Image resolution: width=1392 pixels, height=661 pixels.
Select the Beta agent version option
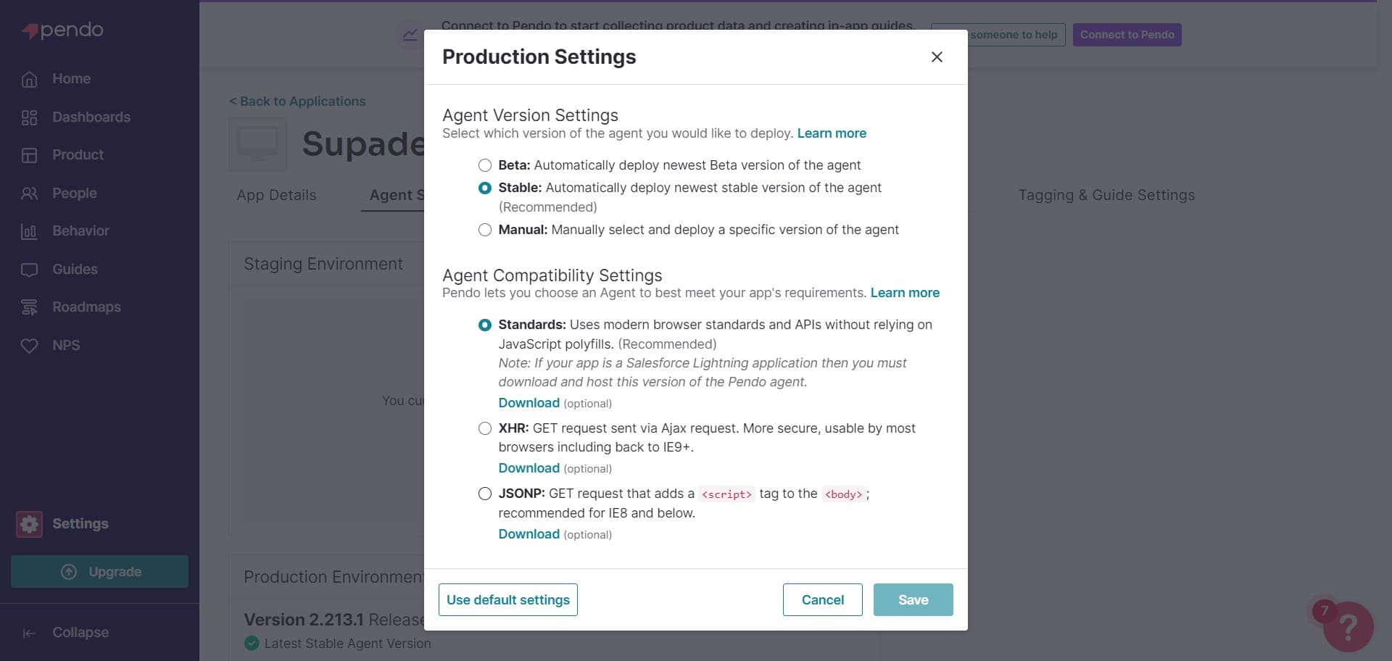[485, 165]
